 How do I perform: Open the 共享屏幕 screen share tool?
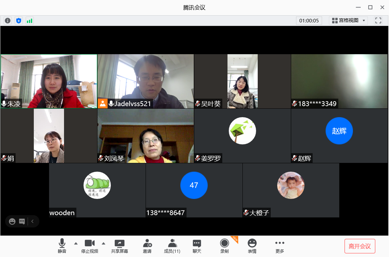(120, 246)
